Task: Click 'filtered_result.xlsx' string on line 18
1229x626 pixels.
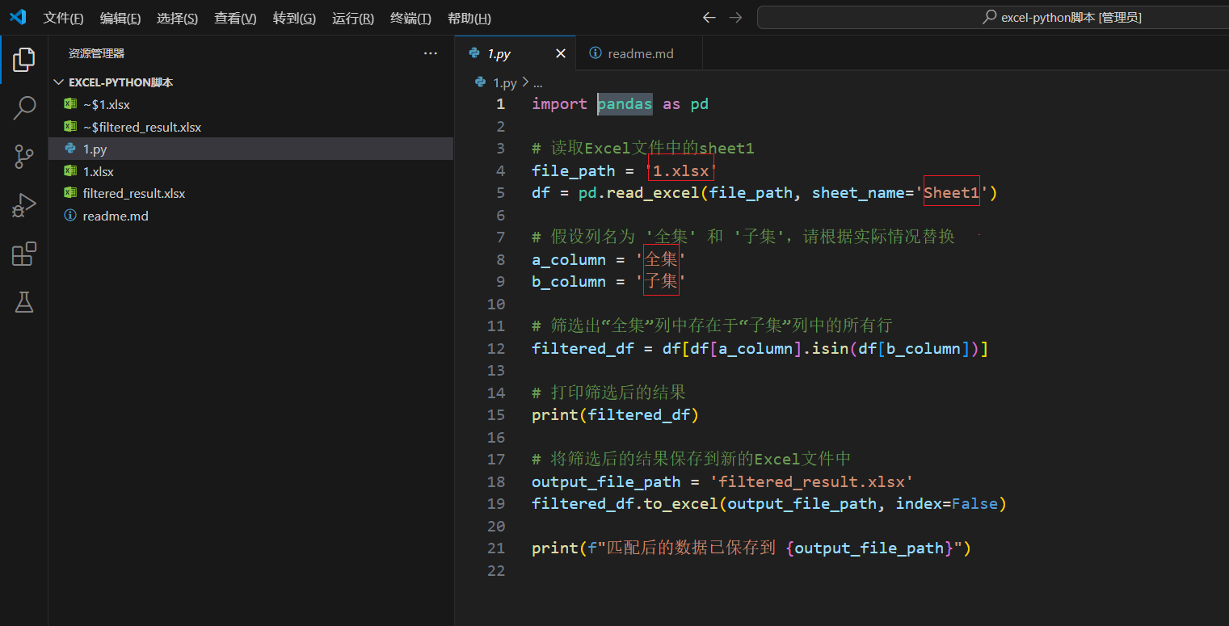Action: coord(811,481)
